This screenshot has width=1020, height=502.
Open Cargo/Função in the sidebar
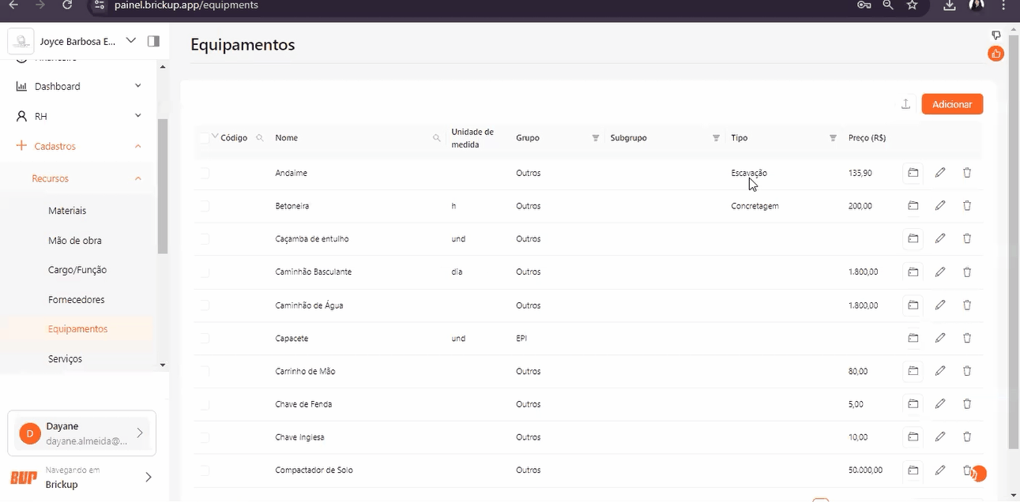coord(77,270)
